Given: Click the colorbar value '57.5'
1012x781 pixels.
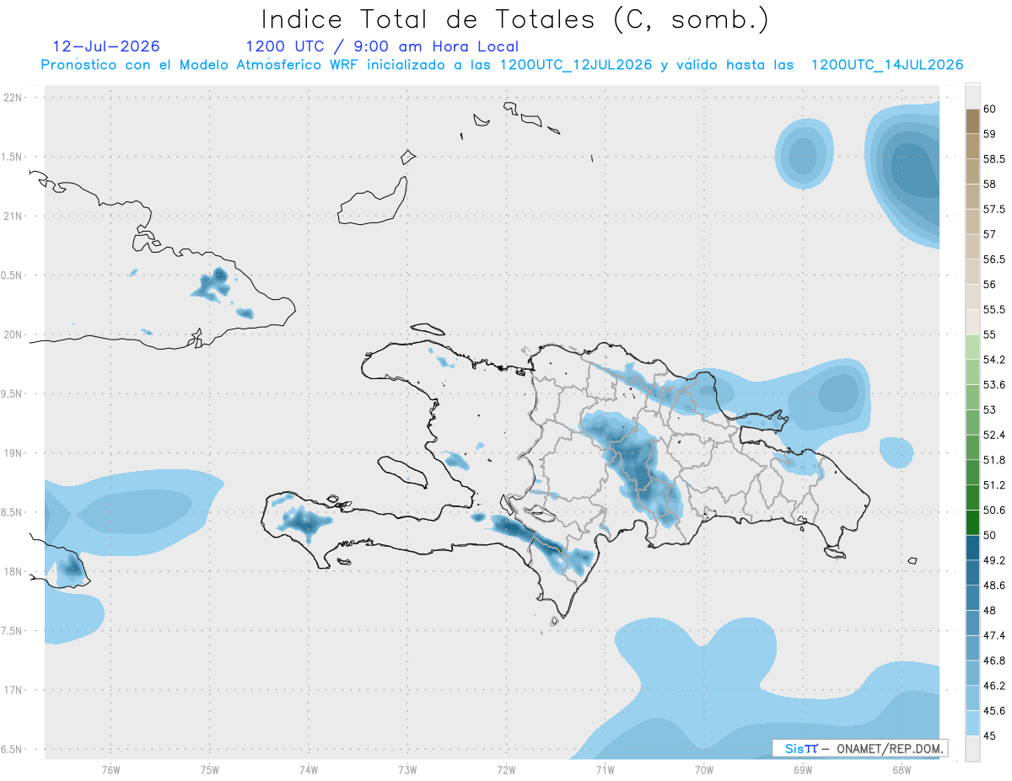Looking at the screenshot, I should click(x=994, y=210).
